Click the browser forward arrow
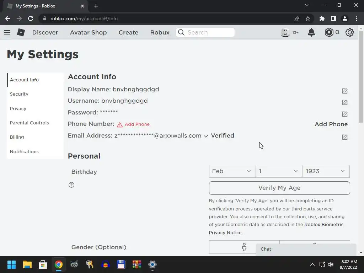 pos(19,18)
